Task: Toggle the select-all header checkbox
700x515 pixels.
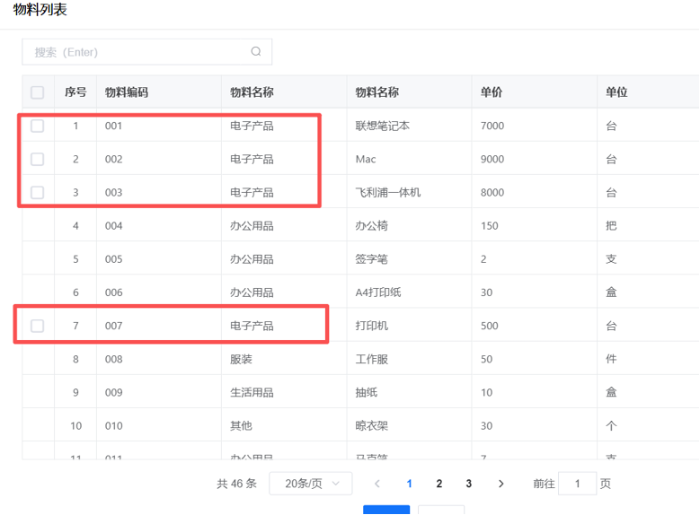Action: [37, 92]
